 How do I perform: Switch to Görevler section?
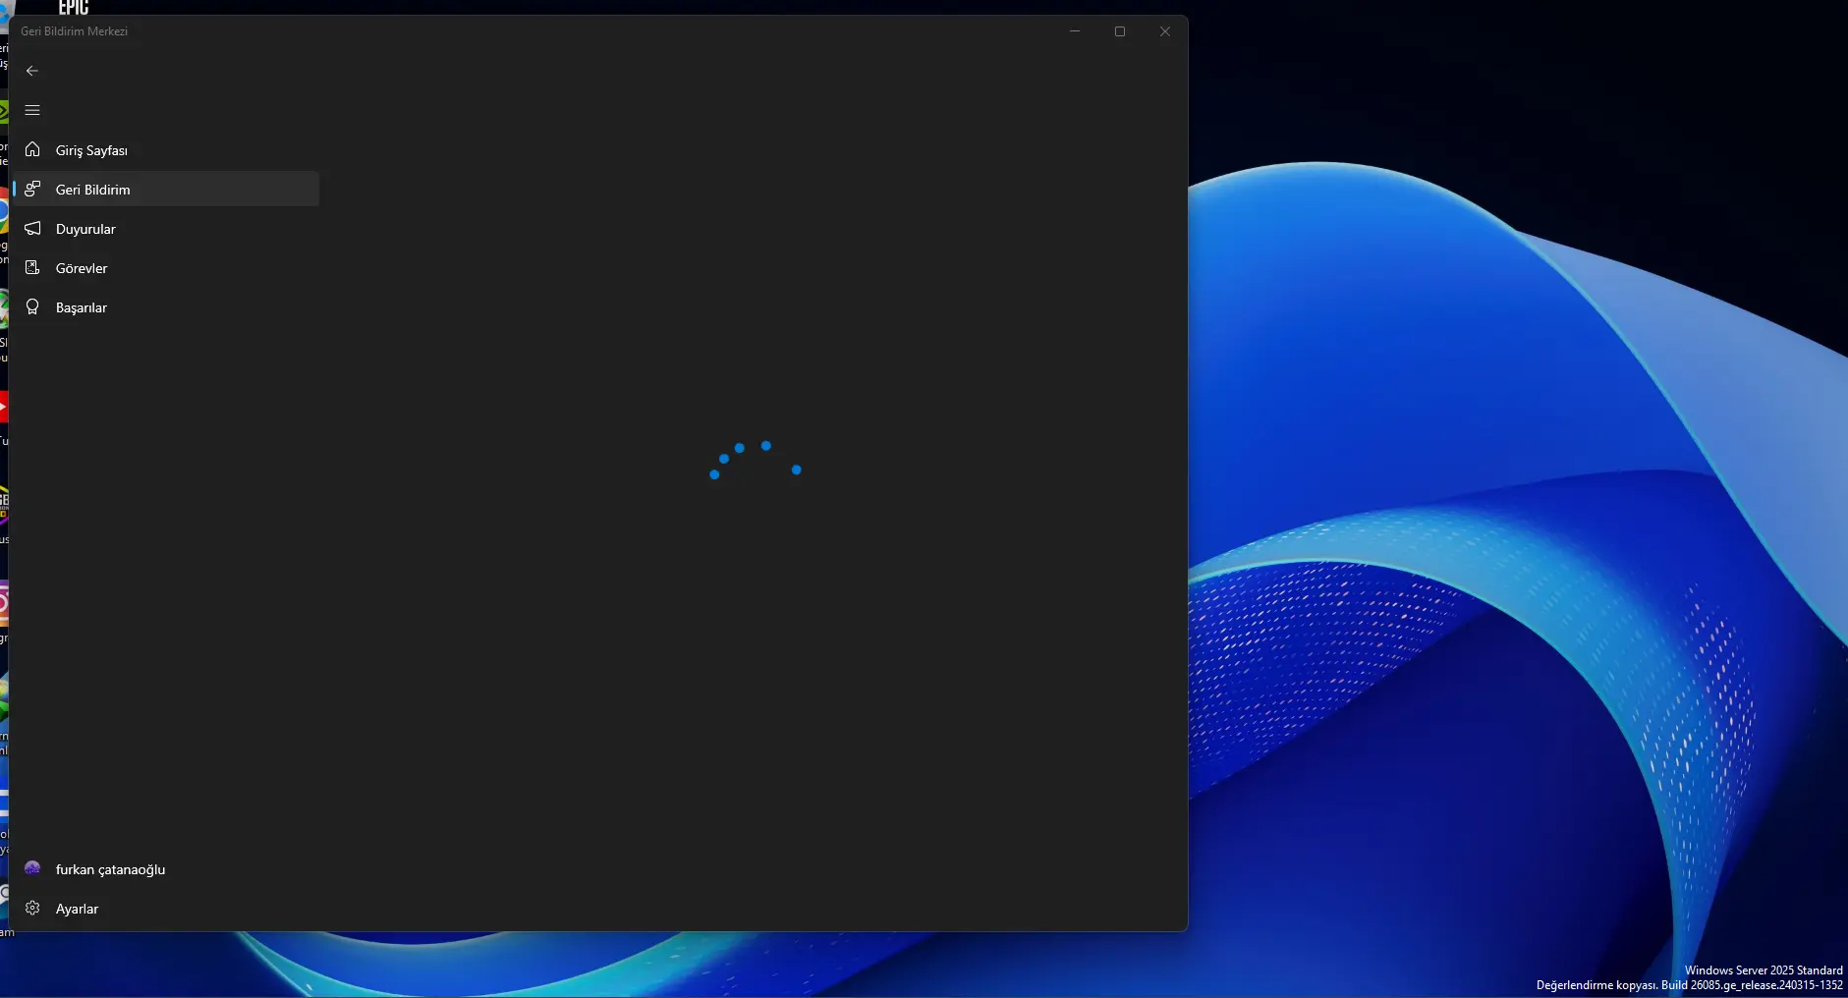[x=166, y=267]
